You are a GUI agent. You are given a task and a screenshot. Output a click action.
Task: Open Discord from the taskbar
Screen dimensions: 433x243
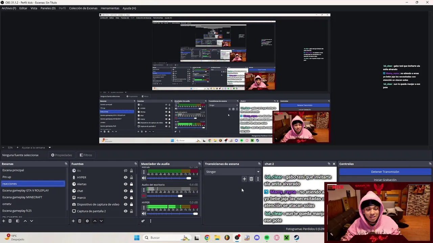point(257,238)
